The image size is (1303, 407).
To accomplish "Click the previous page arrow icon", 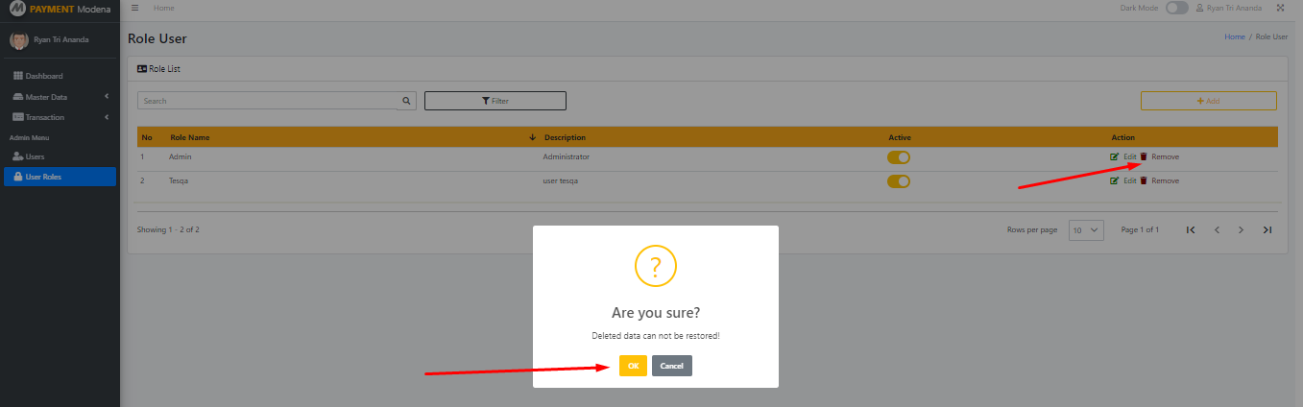I will click(x=1217, y=229).
